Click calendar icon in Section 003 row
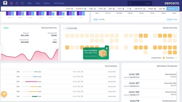Image resolution: width=182 pixels, height=102 pixels. (82, 82)
